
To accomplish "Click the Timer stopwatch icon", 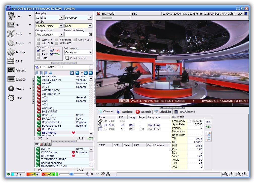I will pyautogui.click(x=11, y=98).
